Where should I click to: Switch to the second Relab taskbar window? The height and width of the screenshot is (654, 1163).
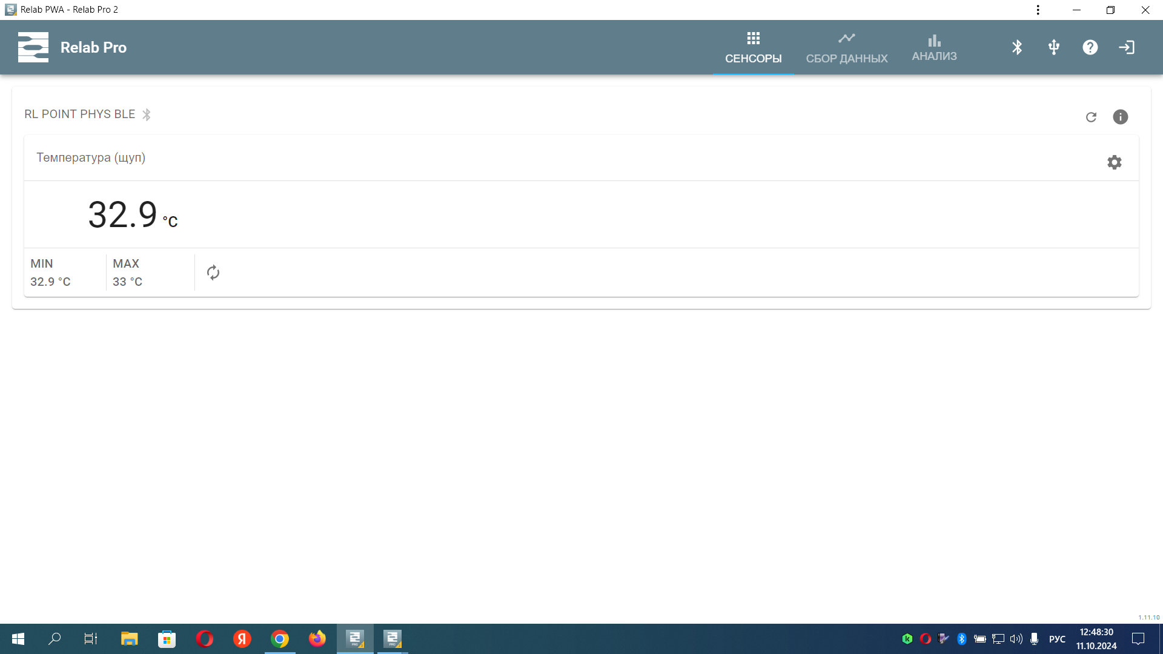(393, 639)
